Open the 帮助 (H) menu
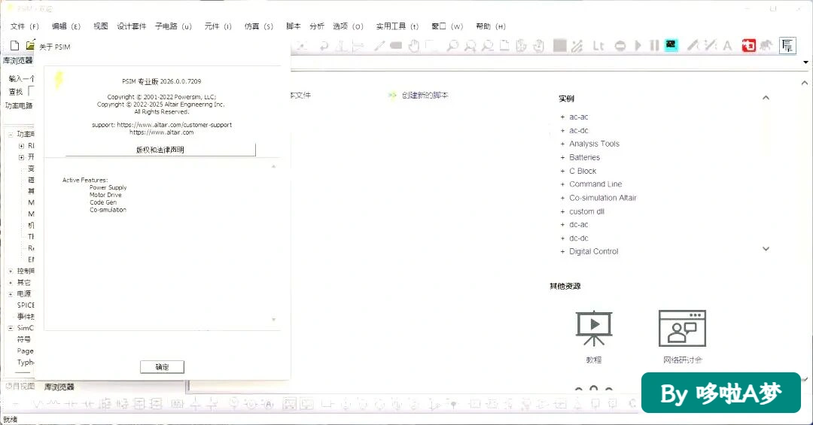The image size is (813, 425). (491, 26)
